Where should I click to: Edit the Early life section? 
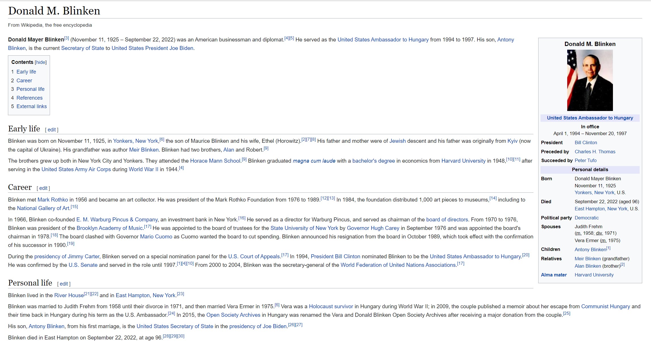(52, 130)
